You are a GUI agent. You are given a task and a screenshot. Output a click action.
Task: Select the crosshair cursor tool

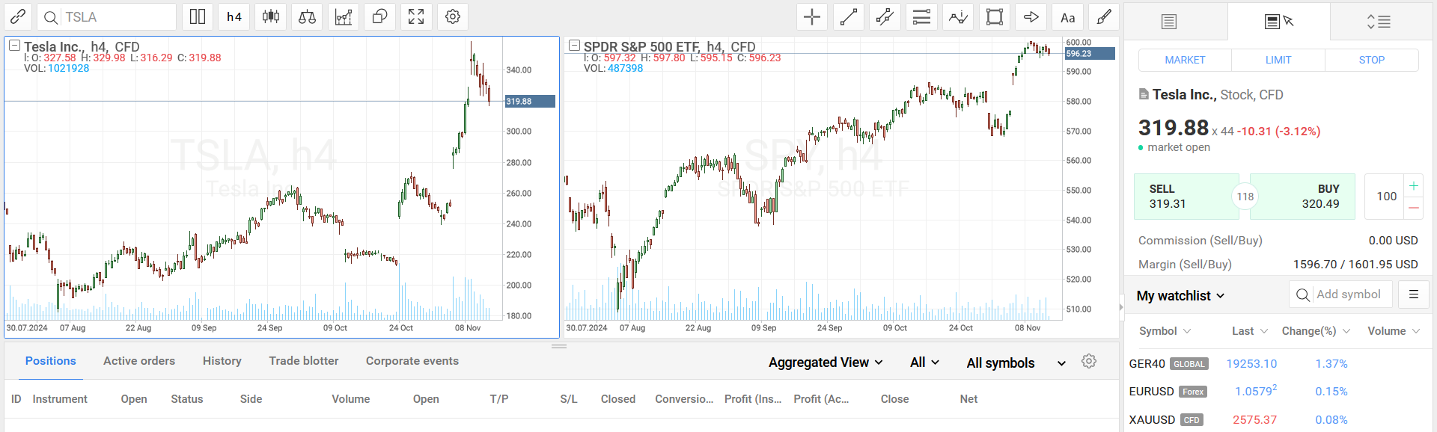tap(812, 16)
